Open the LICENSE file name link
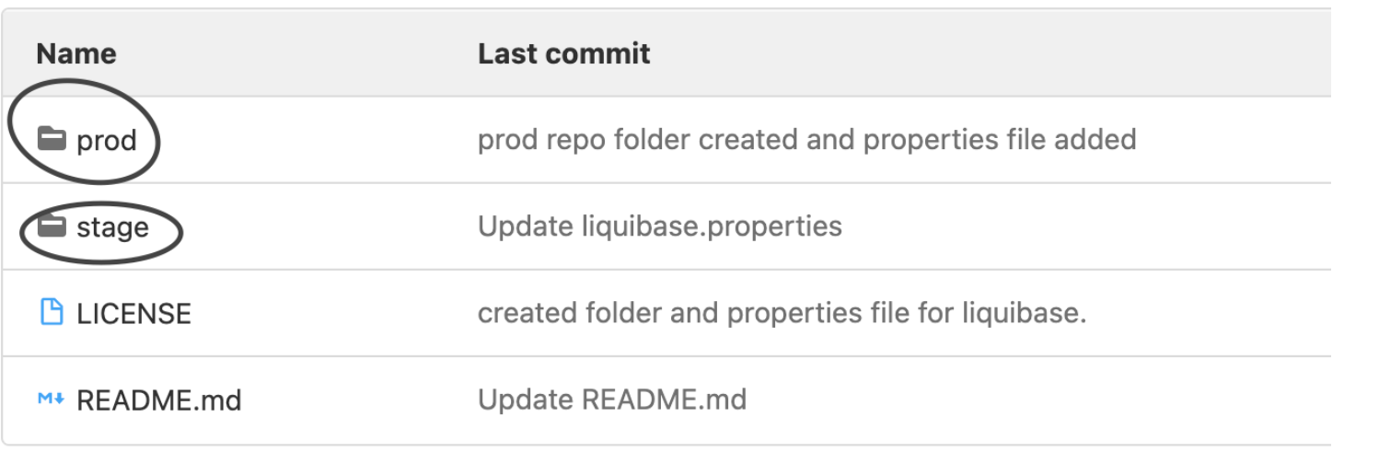 [x=133, y=314]
